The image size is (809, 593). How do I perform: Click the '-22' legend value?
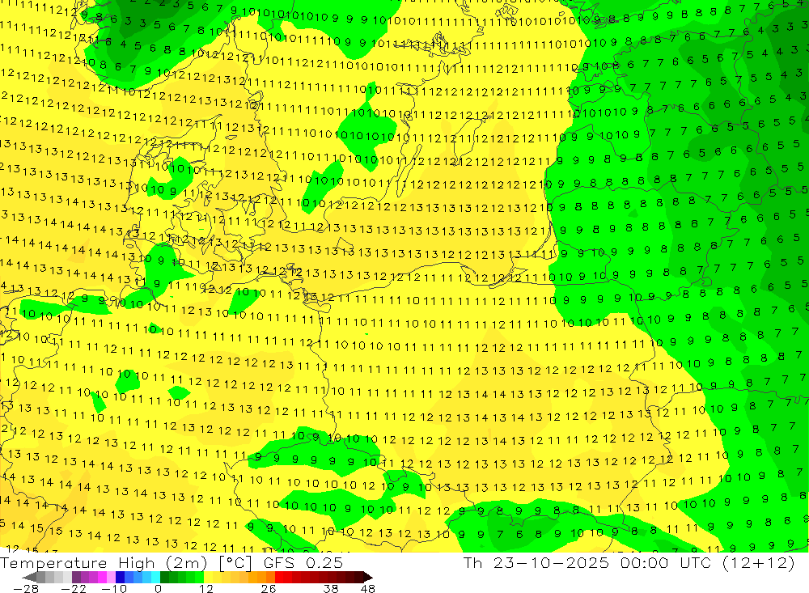74,589
